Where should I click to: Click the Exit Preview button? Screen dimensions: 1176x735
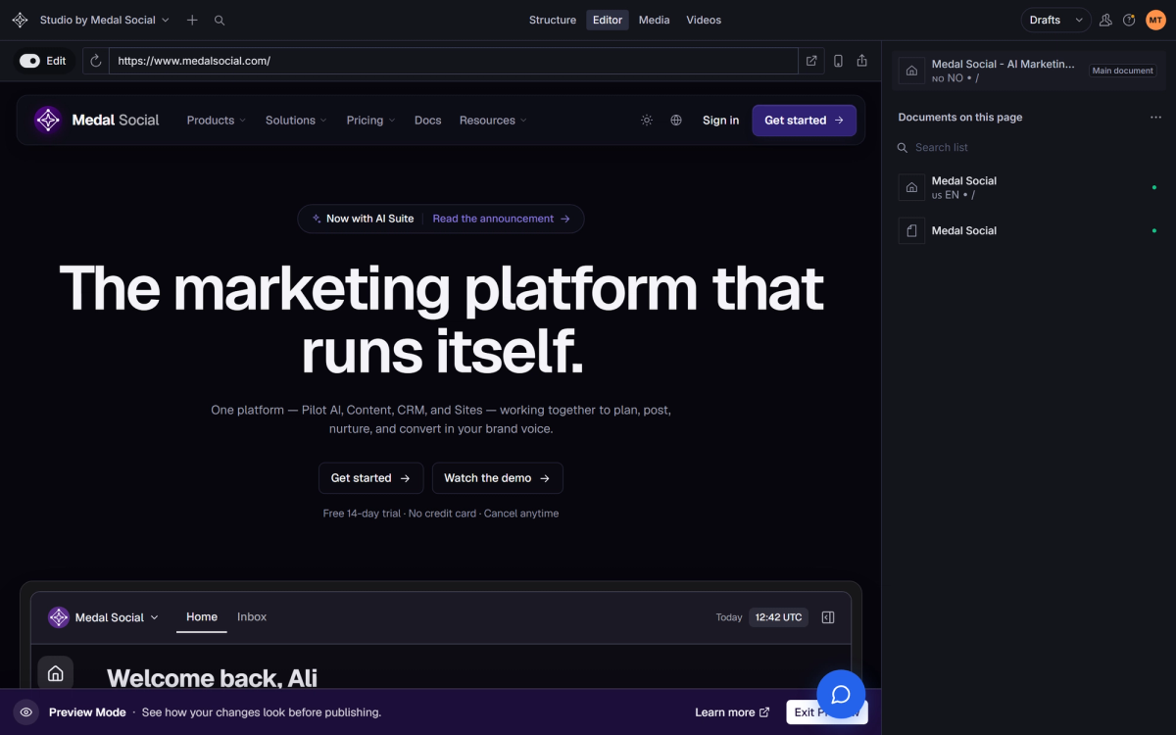click(x=827, y=712)
